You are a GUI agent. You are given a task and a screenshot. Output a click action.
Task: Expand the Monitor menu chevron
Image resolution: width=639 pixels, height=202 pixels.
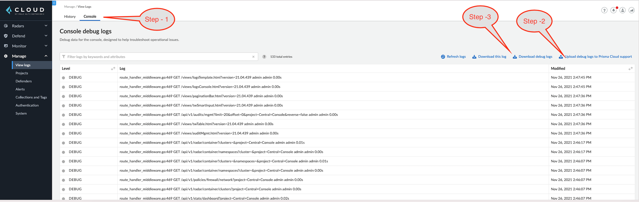[46, 46]
